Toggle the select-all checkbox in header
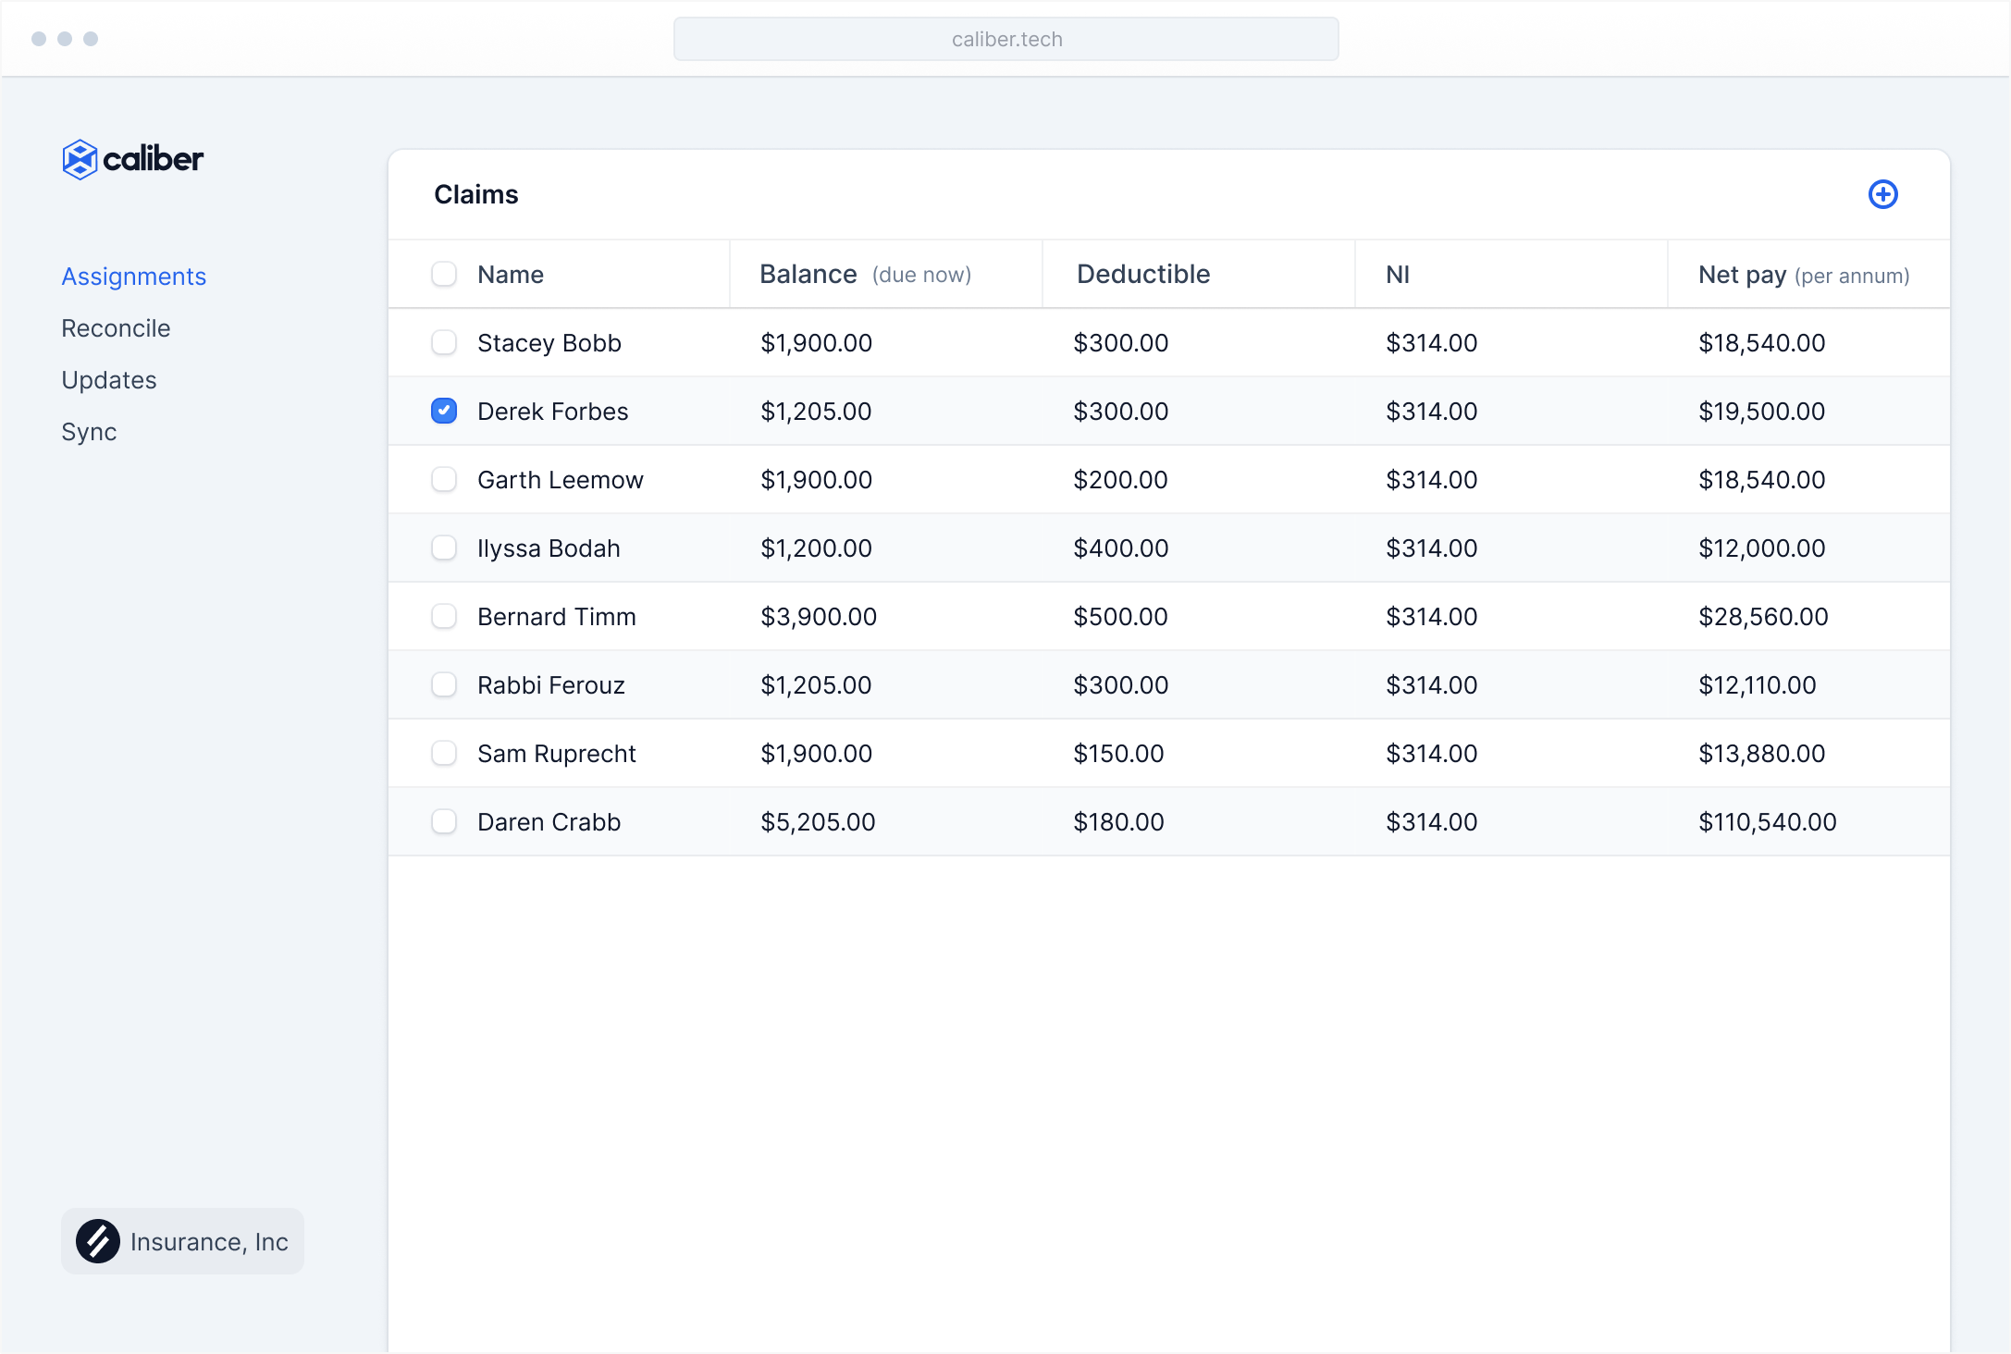 [444, 274]
